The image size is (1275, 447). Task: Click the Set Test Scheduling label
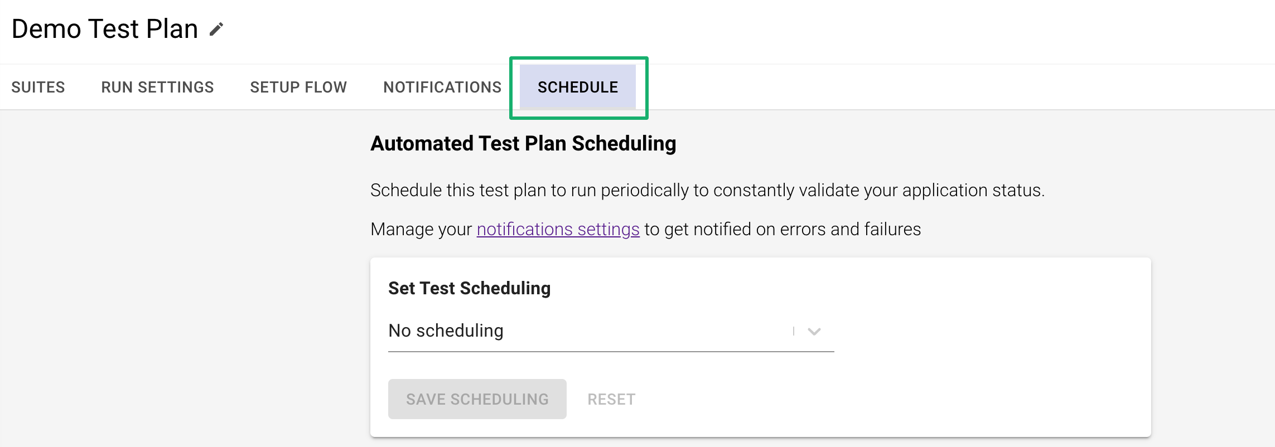(469, 288)
